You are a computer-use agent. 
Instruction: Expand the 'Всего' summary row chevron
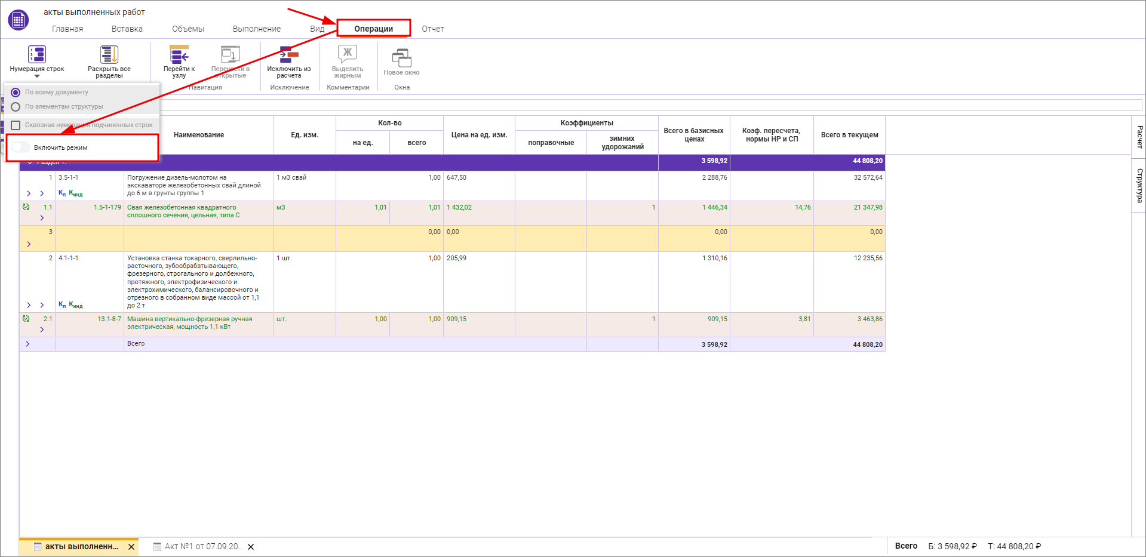[27, 344]
